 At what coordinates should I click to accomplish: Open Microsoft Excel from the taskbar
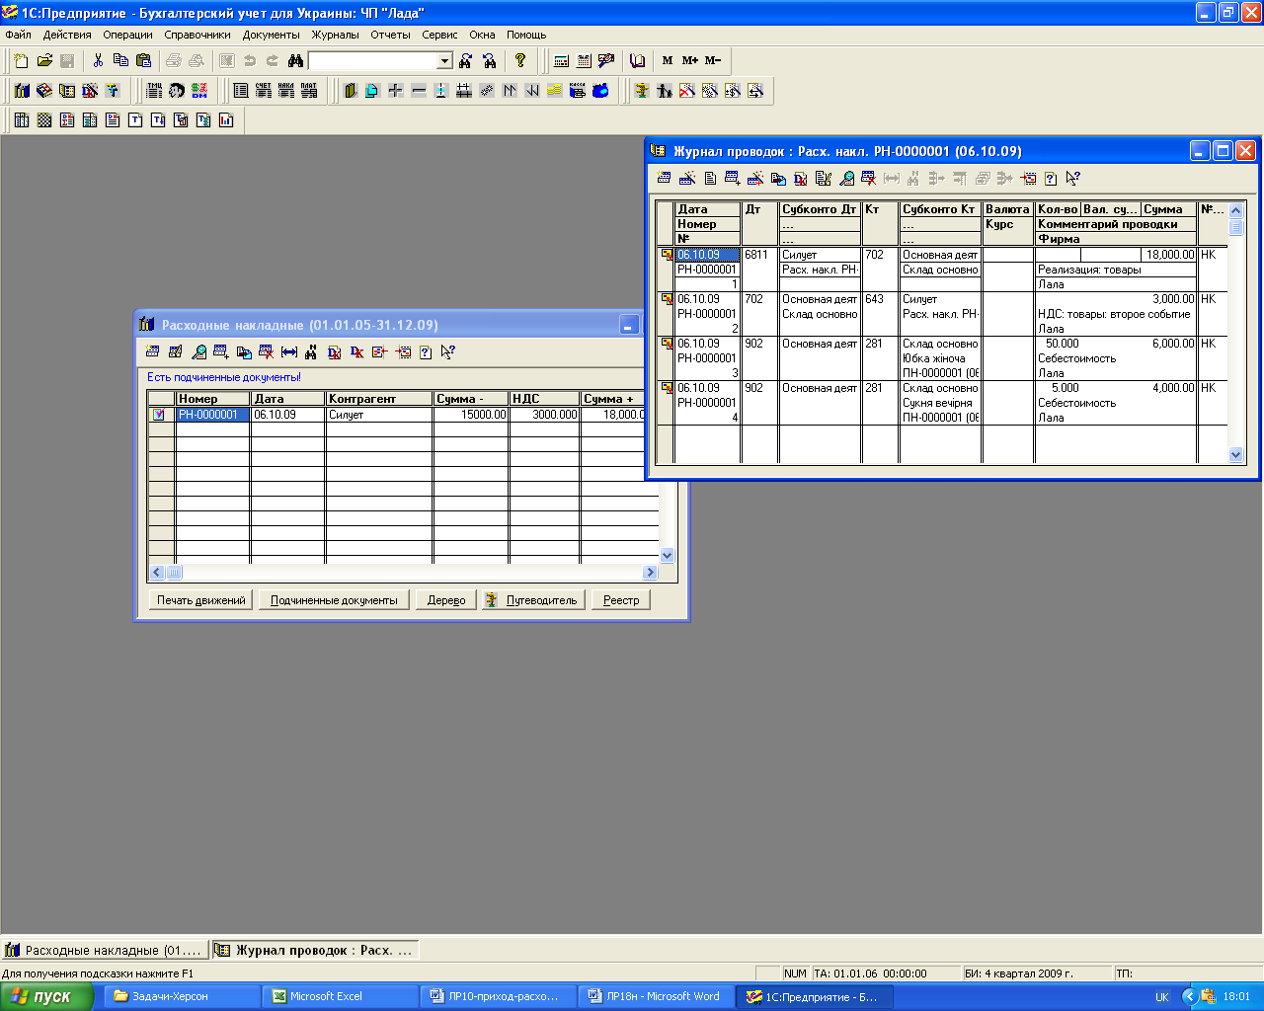(342, 996)
